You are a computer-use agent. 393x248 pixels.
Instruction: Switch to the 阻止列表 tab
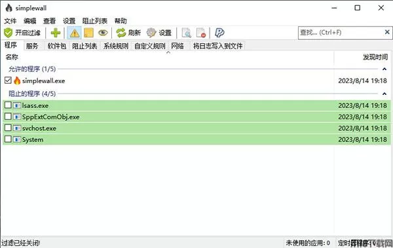(x=84, y=46)
